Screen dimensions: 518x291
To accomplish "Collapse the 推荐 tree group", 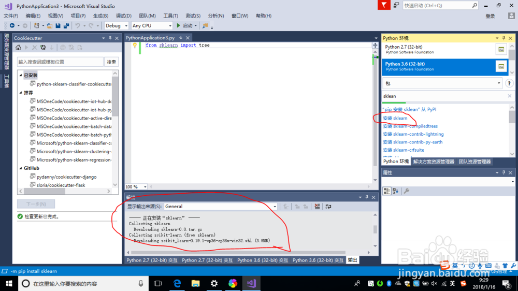I will [x=21, y=93].
